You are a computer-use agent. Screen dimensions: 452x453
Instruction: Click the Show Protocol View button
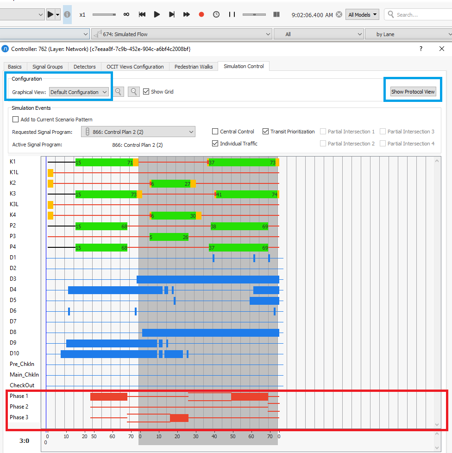pos(413,92)
